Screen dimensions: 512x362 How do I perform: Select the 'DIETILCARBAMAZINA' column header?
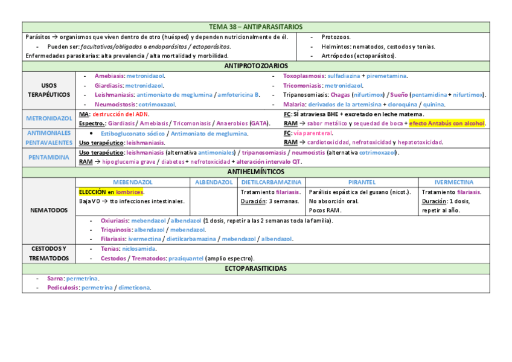click(x=271, y=183)
